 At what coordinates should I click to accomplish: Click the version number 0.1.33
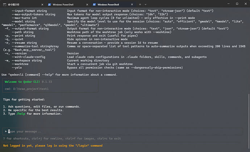pos(47,82)
